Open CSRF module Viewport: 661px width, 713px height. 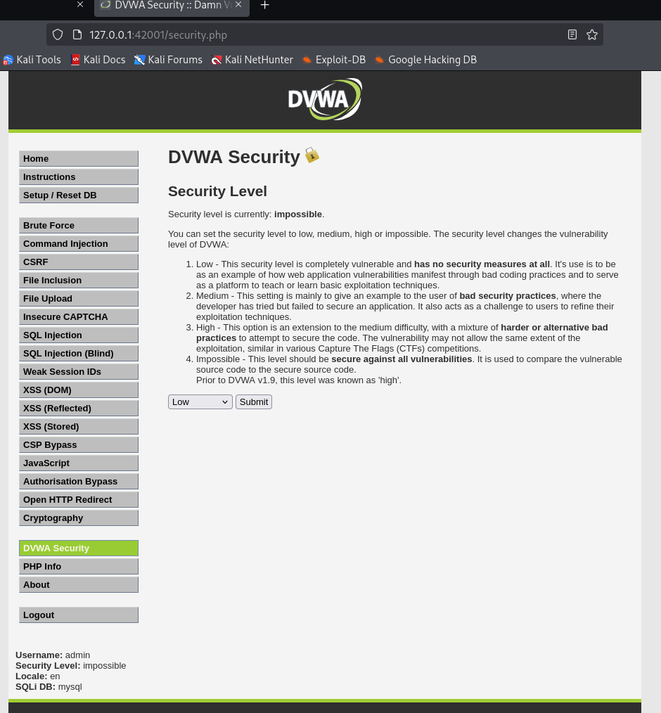pyautogui.click(x=79, y=262)
